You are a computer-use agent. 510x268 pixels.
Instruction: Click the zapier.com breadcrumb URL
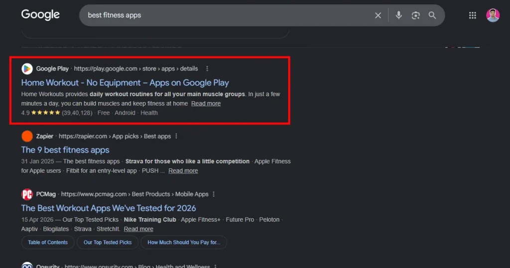click(115, 136)
